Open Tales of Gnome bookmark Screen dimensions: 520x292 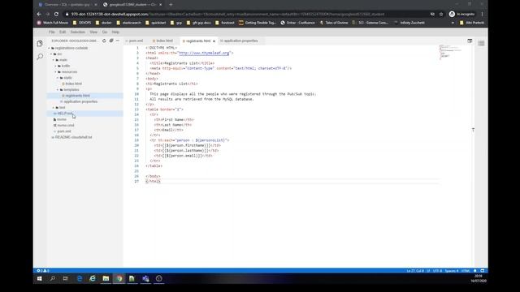(x=334, y=23)
